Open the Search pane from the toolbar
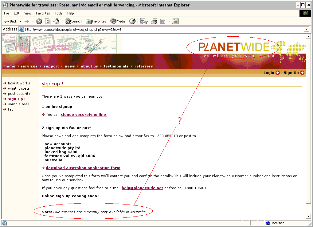The width and height of the screenshot is (313, 227). 73,21
